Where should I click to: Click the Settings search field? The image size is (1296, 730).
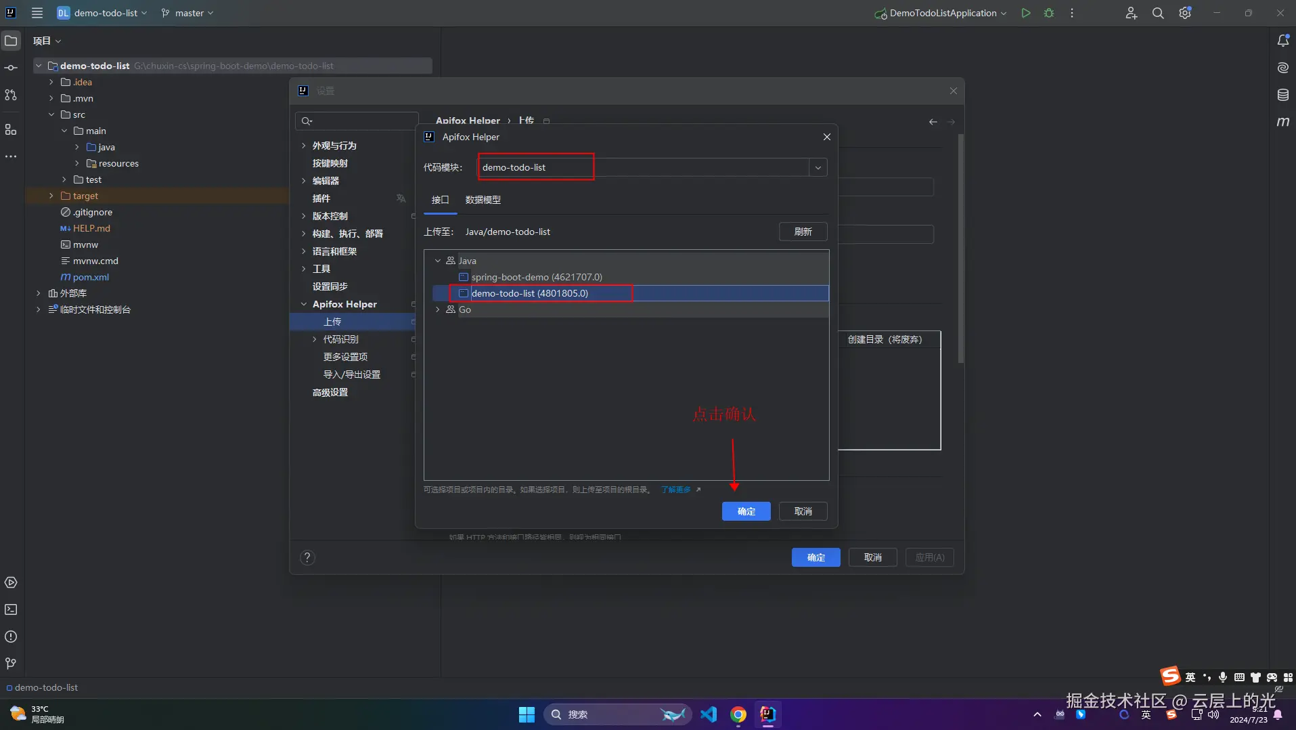tap(357, 121)
